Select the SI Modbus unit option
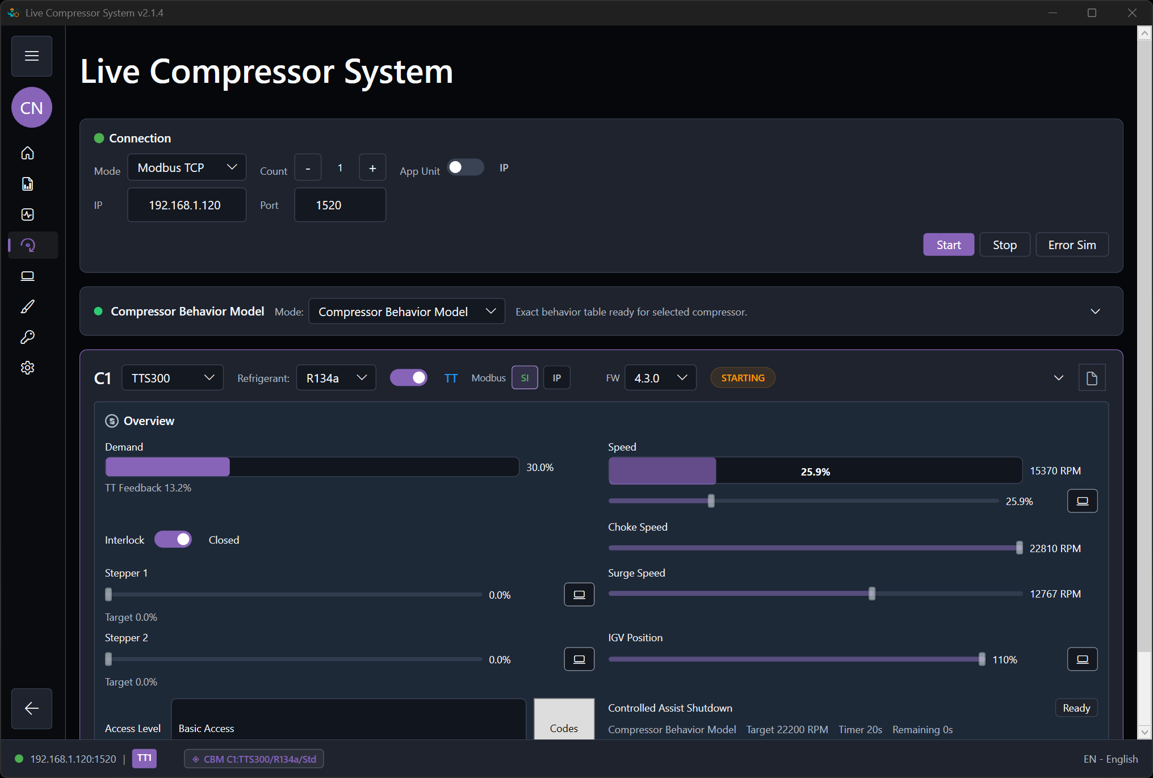This screenshot has height=778, width=1153. pos(525,378)
